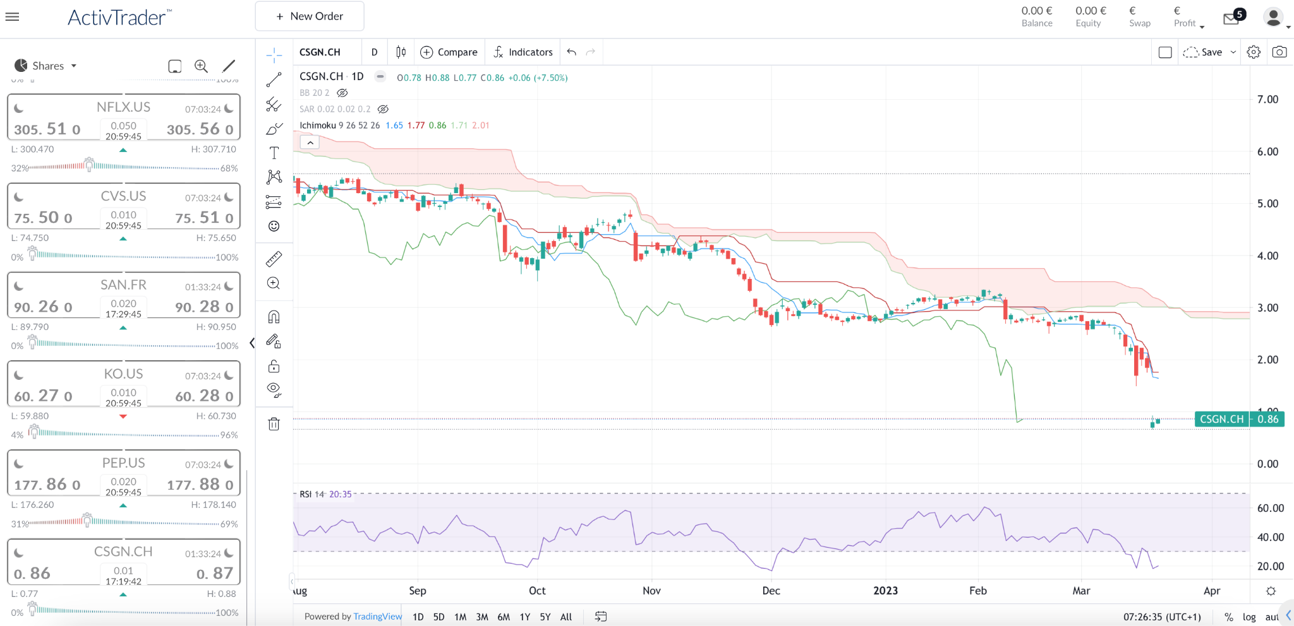Viewport: 1294px width, 626px height.
Task: Select the 6M time range
Action: point(504,617)
